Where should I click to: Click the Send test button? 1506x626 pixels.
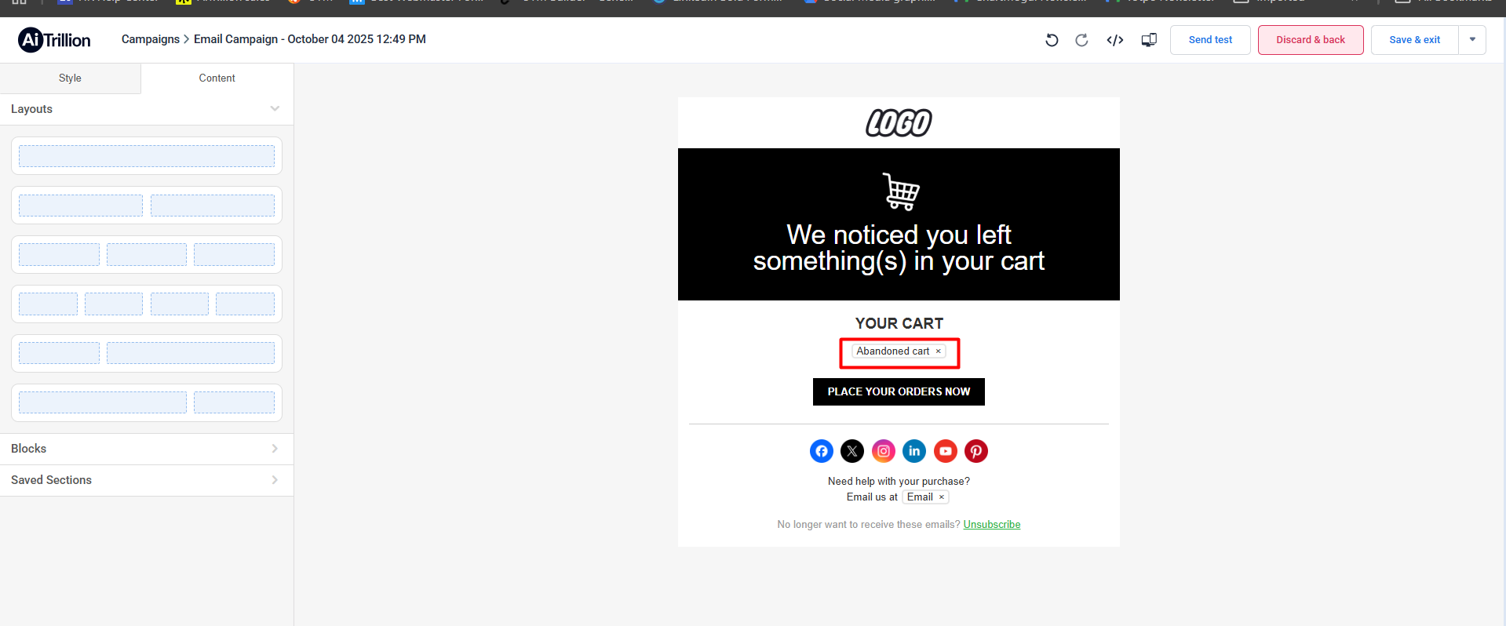point(1210,40)
